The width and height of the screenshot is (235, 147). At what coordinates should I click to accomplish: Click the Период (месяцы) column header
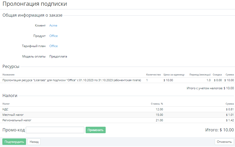(200, 75)
